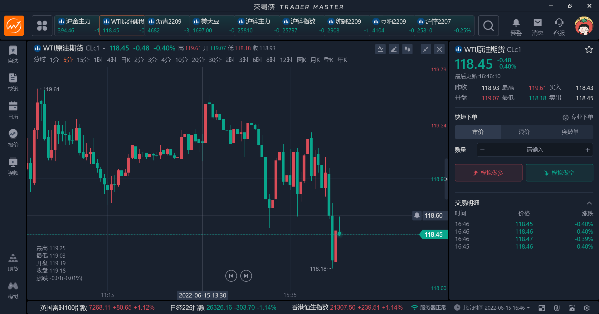This screenshot has width=599, height=314.
Task: Select the 限价 order type tab
Action: click(524, 132)
